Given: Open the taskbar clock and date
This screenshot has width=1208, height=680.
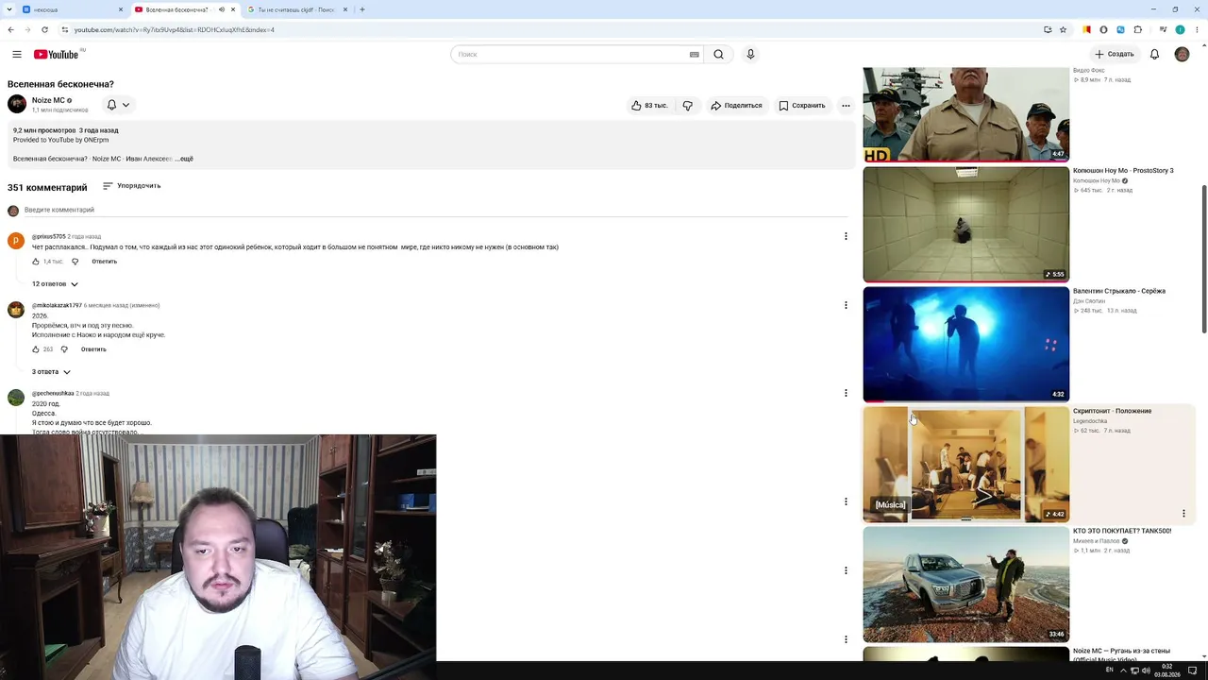Looking at the screenshot, I should 1167,671.
